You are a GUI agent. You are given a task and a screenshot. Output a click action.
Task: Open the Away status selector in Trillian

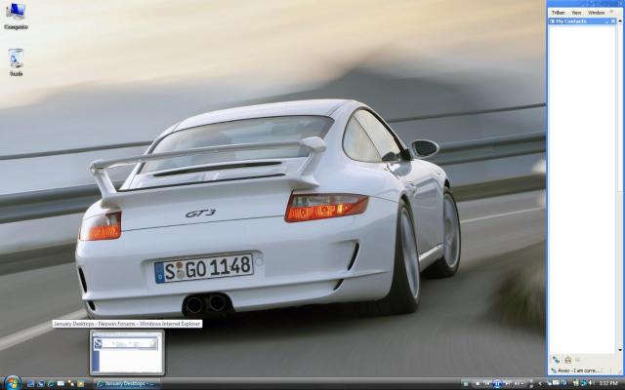[x=576, y=370]
